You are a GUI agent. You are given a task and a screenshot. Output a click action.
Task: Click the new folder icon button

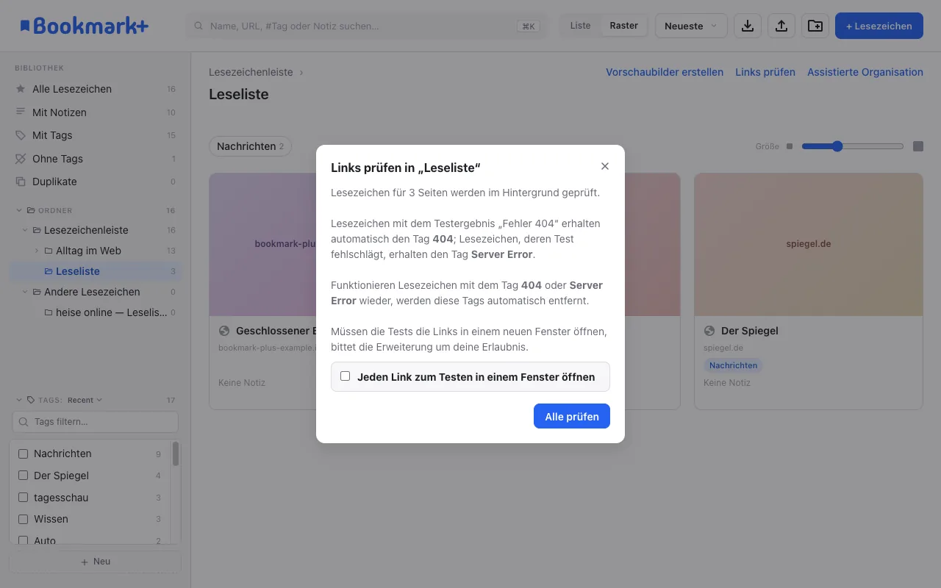click(815, 26)
